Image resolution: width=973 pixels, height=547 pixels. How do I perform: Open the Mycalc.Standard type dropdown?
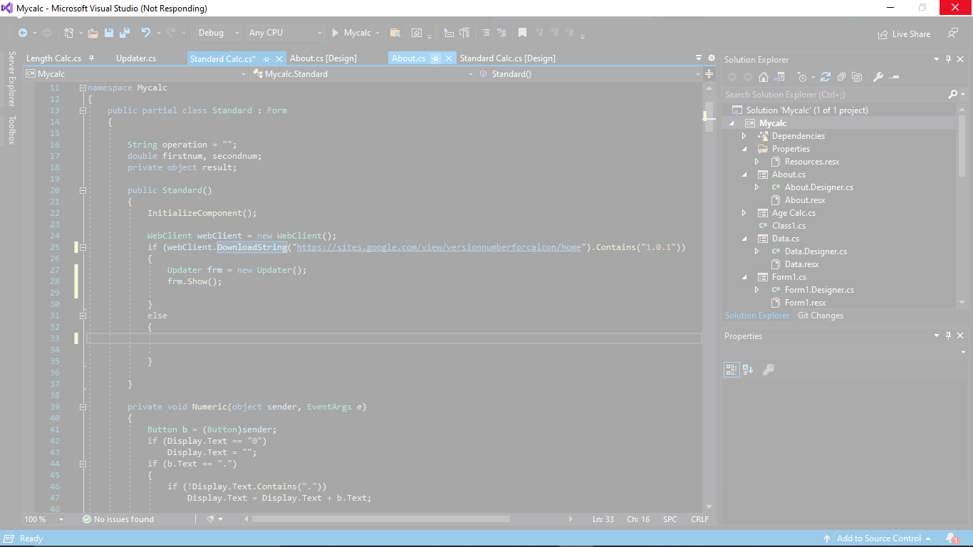[x=363, y=73]
